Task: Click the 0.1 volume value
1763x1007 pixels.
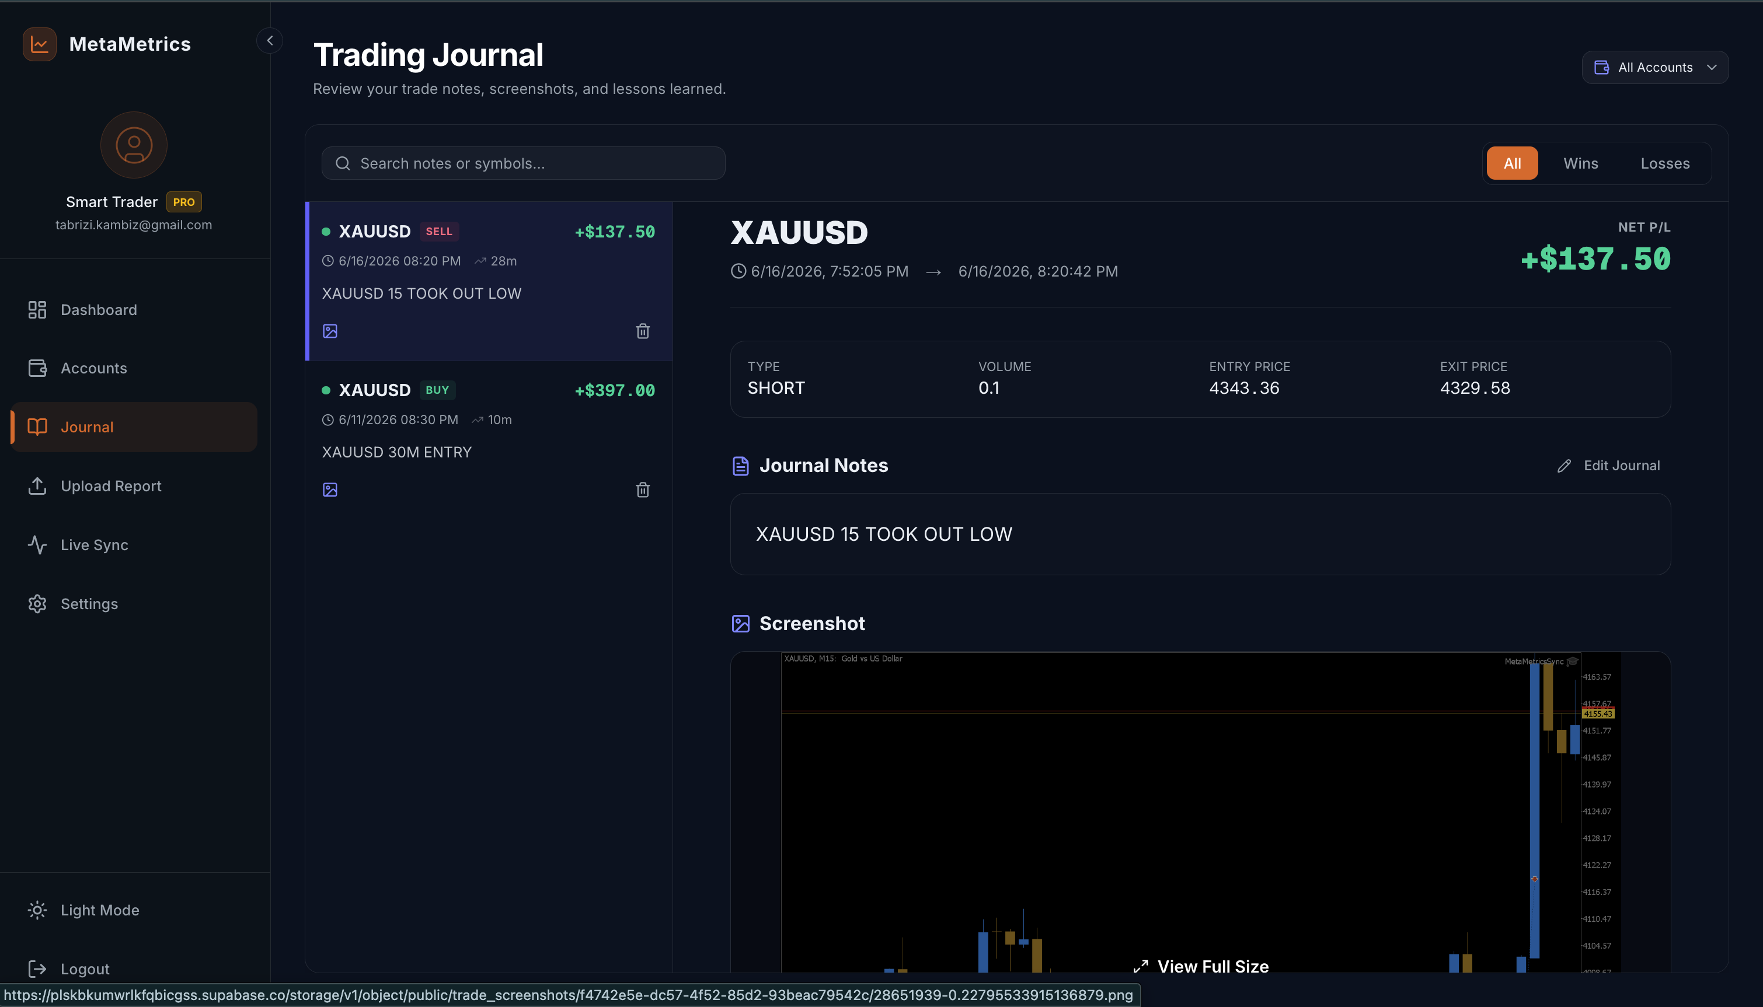Action: click(989, 388)
